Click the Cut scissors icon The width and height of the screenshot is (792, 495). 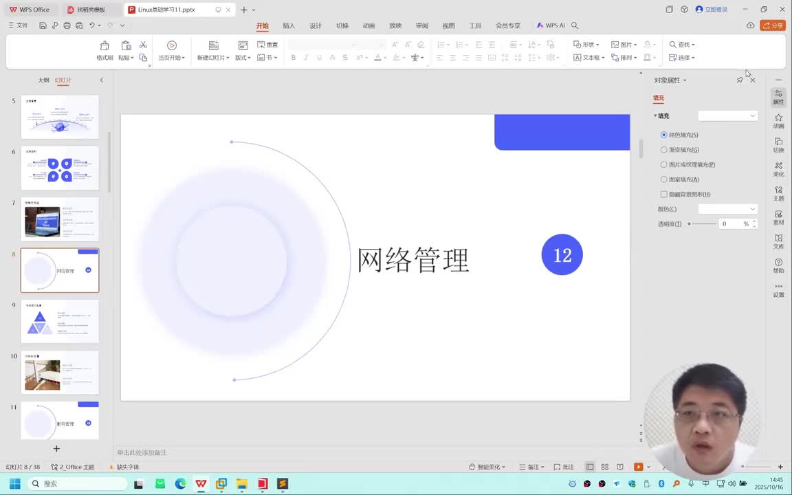coord(144,45)
